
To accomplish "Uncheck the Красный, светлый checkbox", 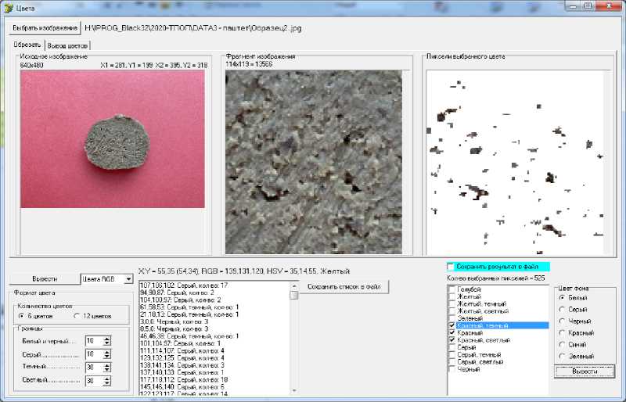I will 452,340.
